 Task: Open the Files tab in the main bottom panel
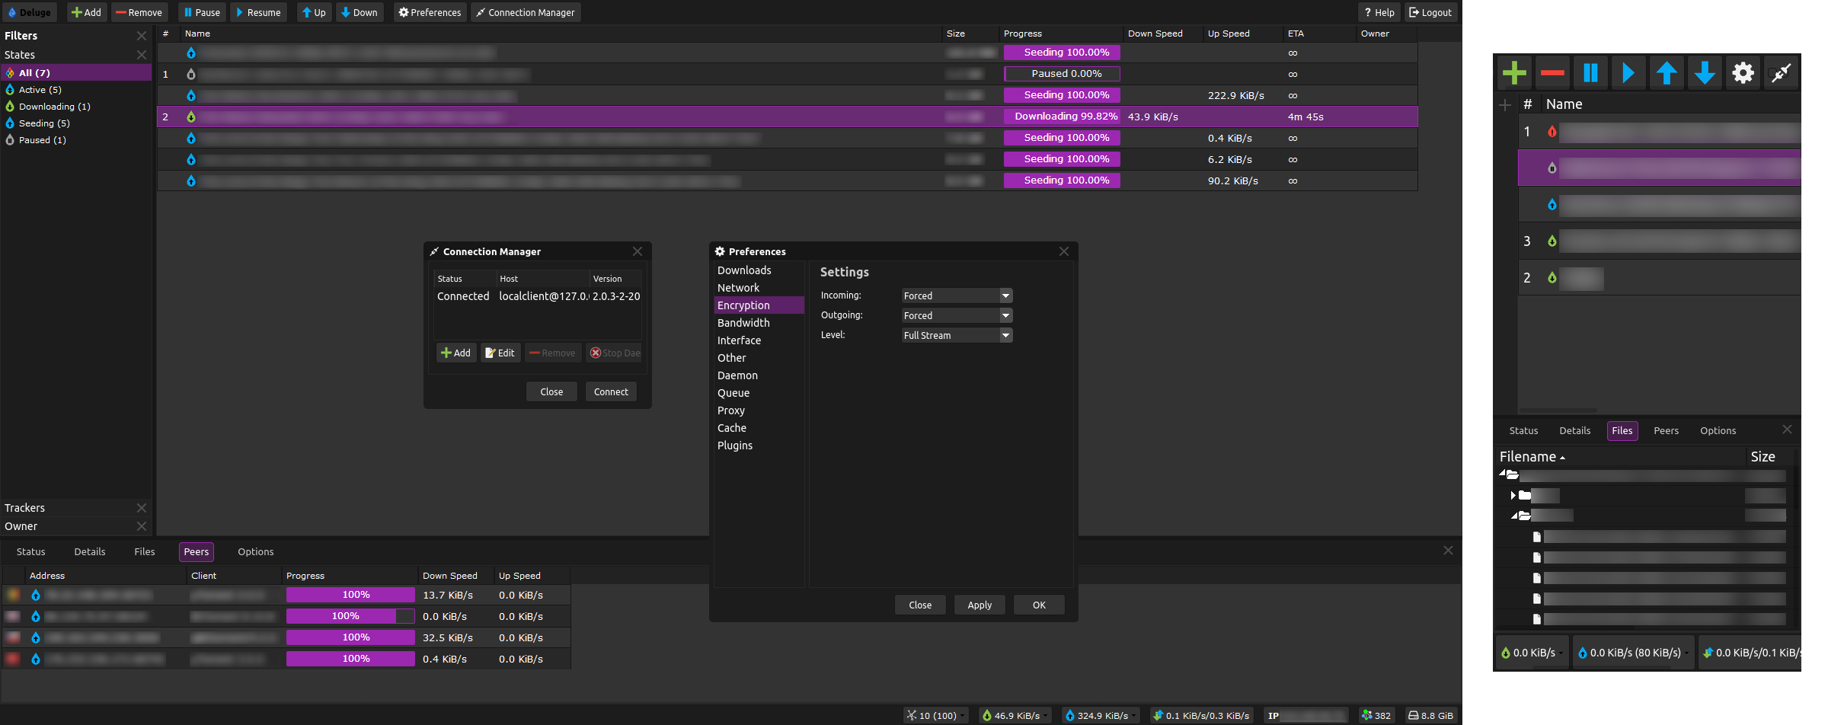(x=145, y=552)
